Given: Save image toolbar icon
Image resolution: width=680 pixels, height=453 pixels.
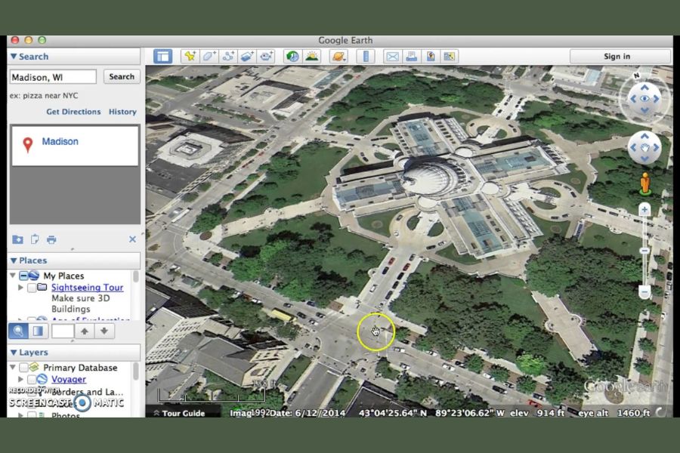Looking at the screenshot, I should [x=430, y=57].
